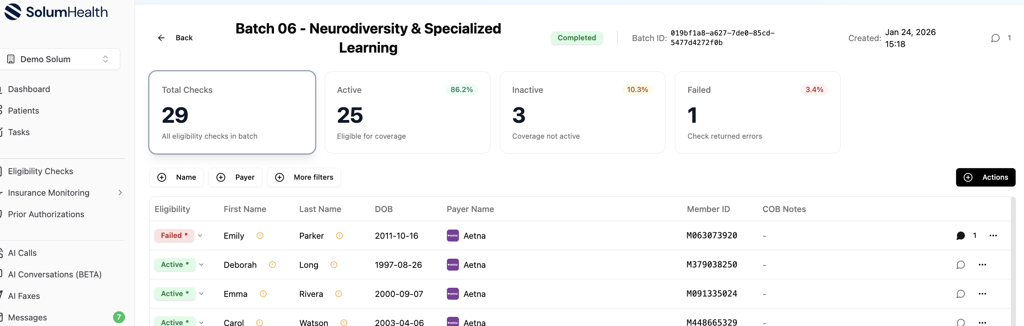Screen dimensions: 1024x326
Task: Open AI Conversations (BETA) in sidebar
Action: [55, 275]
